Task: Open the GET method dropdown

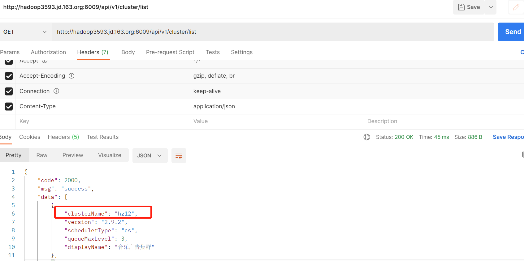Action: 25,32
